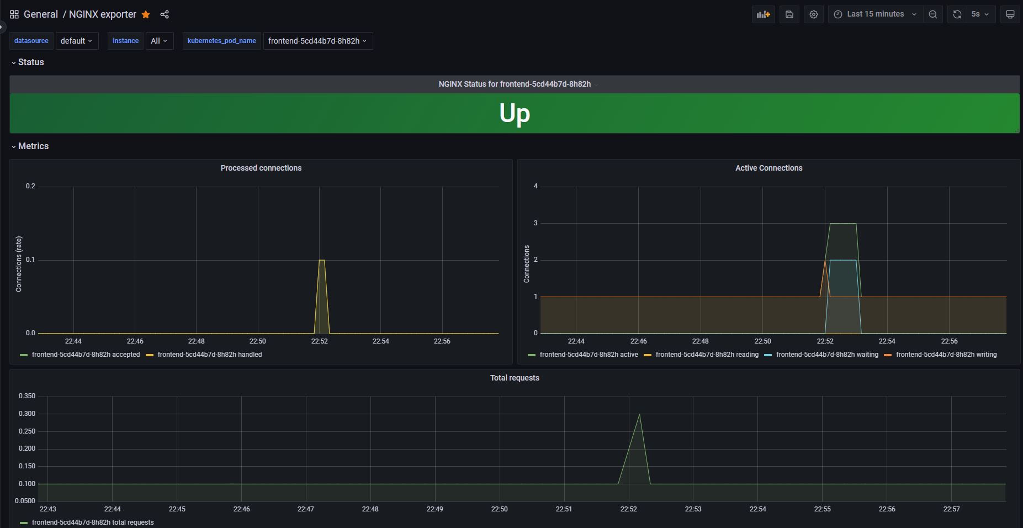The image size is (1023, 528).
Task: Click the kubernetes_pod_name variable label
Action: (221, 41)
